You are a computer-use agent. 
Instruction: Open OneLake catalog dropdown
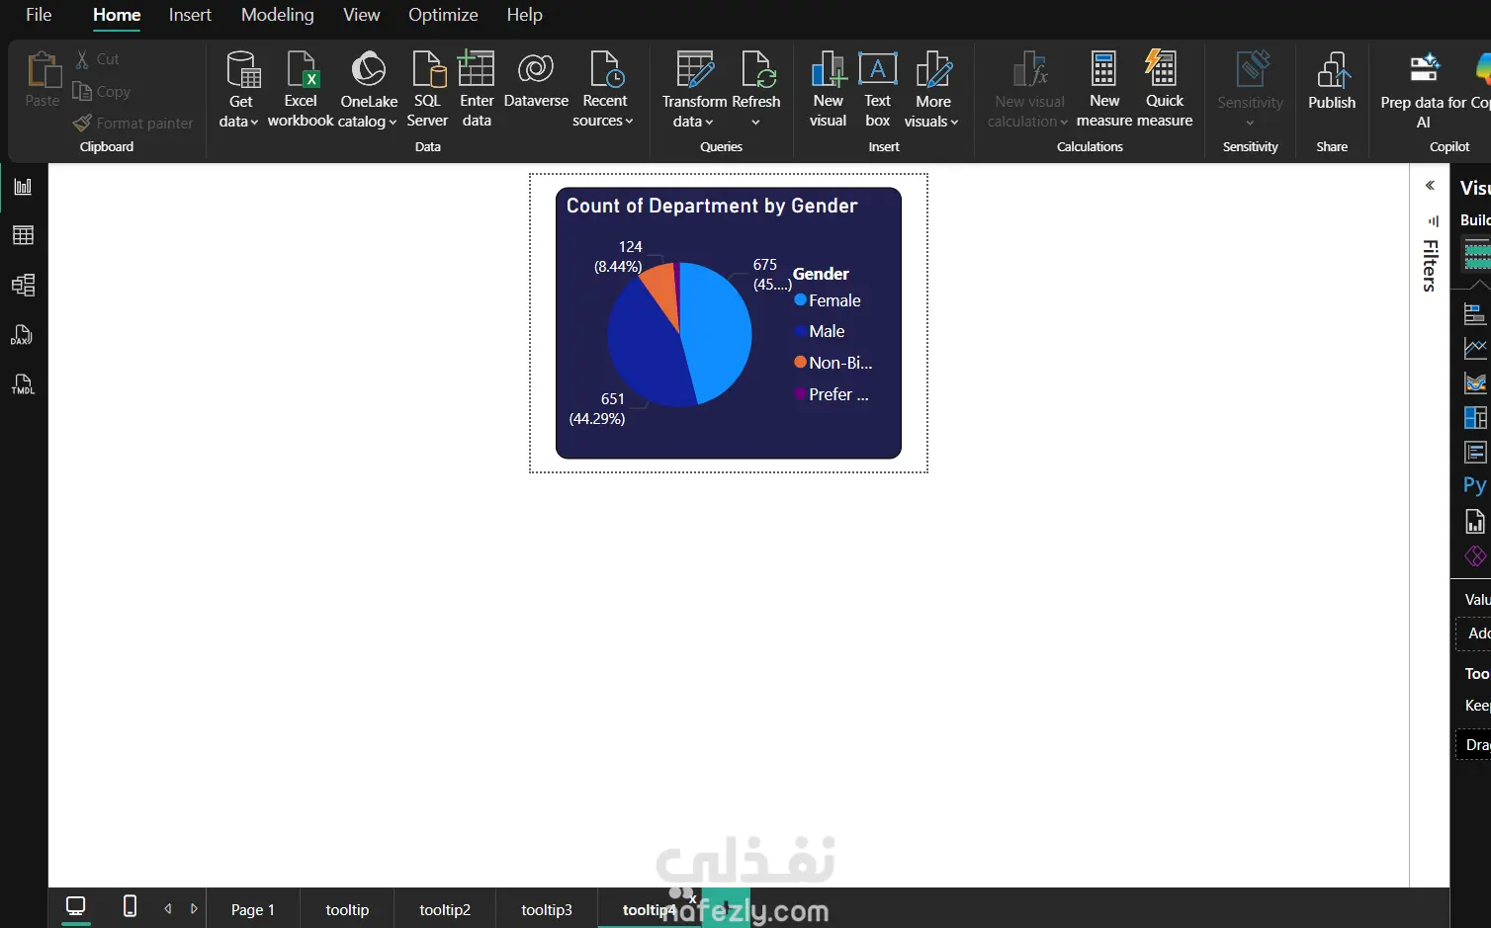pyautogui.click(x=393, y=123)
